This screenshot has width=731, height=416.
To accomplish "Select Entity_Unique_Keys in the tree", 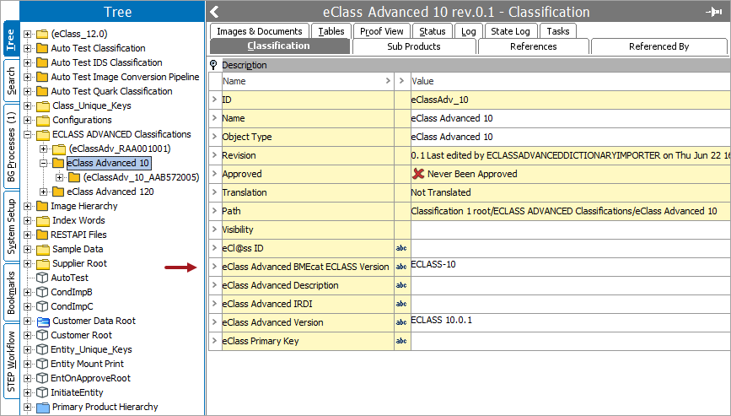I will tap(91, 350).
